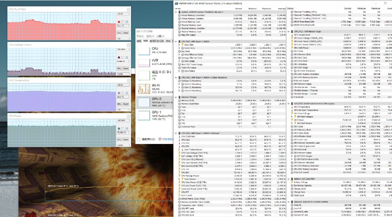Open the 文件(F) menu in Task Manager
The image size is (392, 217).
140,36
